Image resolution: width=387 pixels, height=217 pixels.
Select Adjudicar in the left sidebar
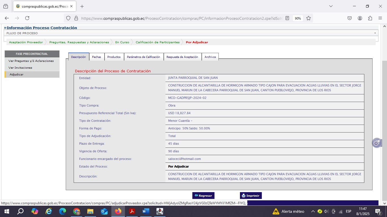(16, 74)
